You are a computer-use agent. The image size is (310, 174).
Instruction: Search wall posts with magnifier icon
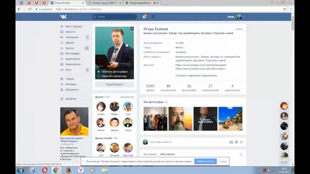(241, 155)
